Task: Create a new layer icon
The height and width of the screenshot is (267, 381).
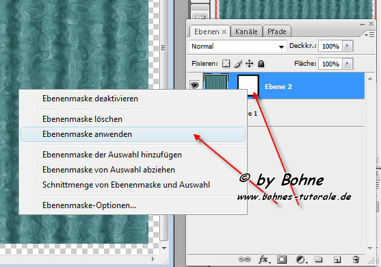Action: 337,260
